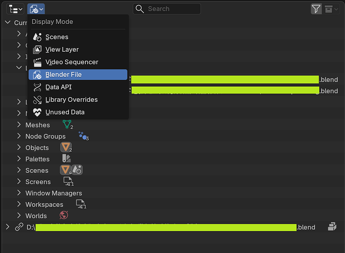Expand the Node Groups category
345x253 pixels.
click(x=19, y=136)
